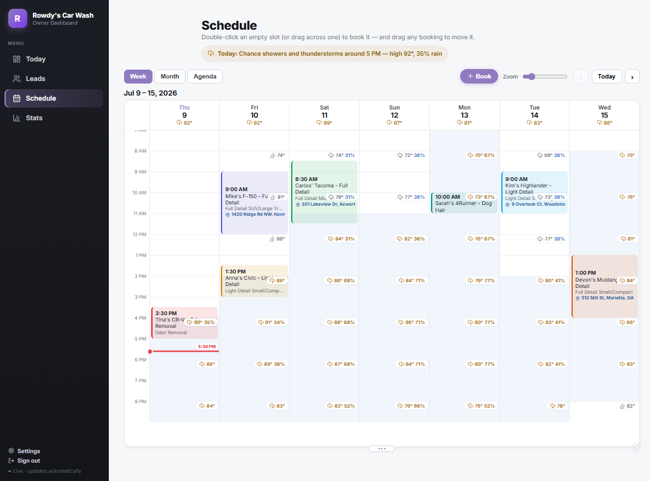Click 9 Overlook Ct, Woodstock address link
This screenshot has width=650, height=481.
(x=538, y=204)
